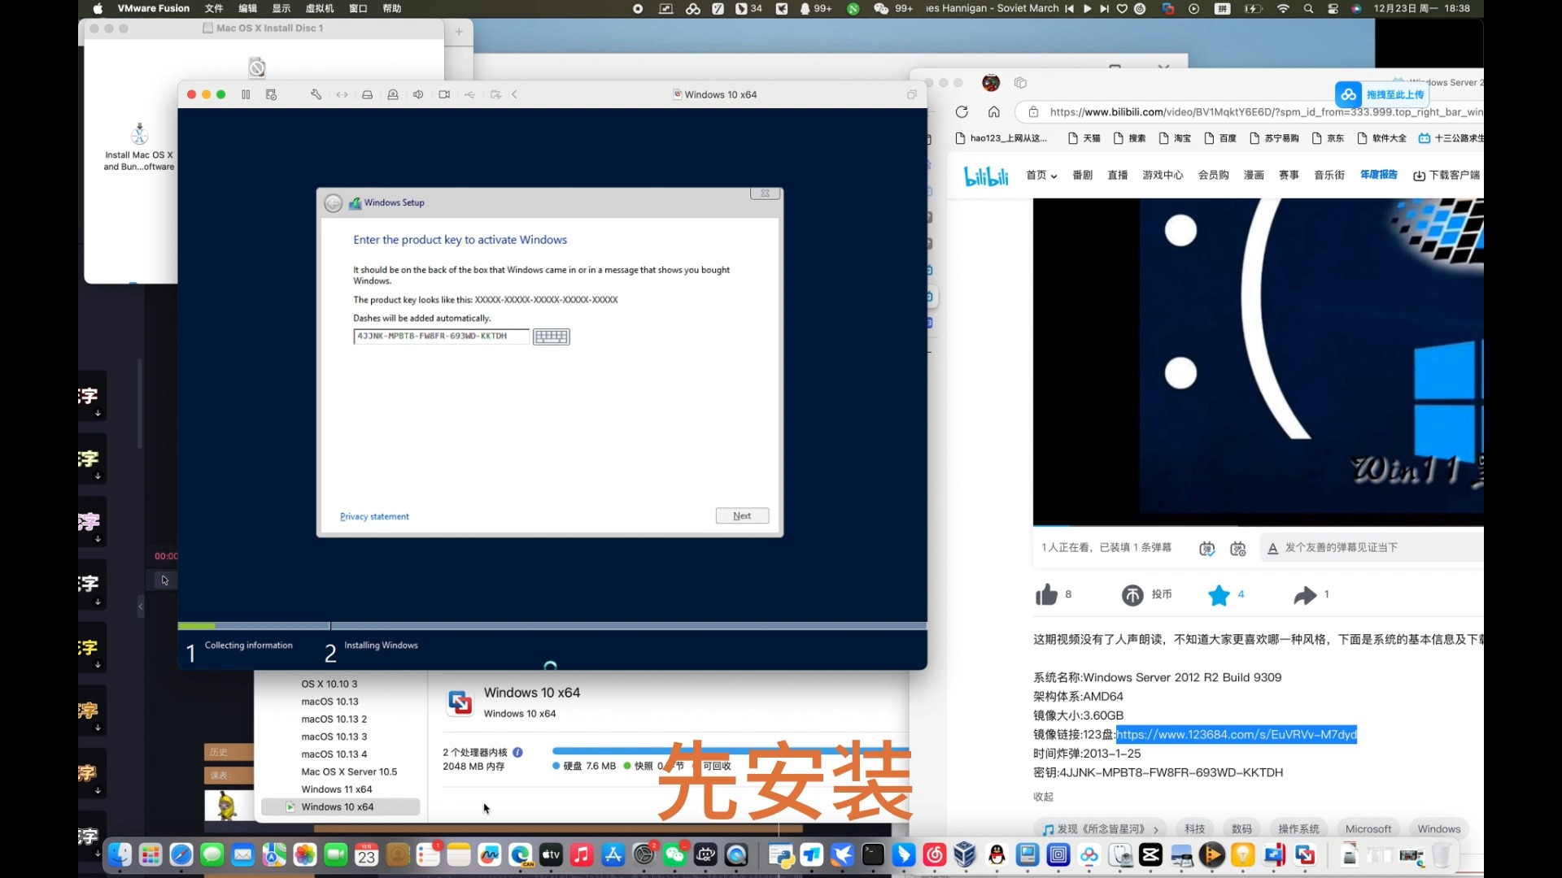
Task: Pause the VM with the suspend toolbar icon
Action: point(246,94)
